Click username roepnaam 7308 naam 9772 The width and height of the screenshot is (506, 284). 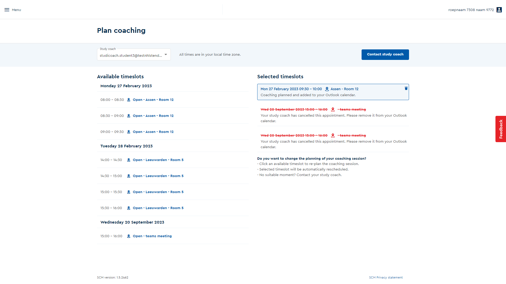click(471, 10)
